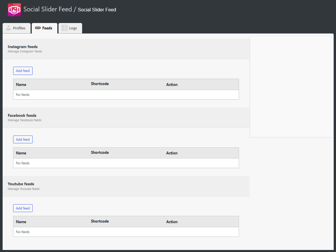Click the Social Slider Feed breadcrumb title
336x252 pixels.
pyautogui.click(x=97, y=10)
